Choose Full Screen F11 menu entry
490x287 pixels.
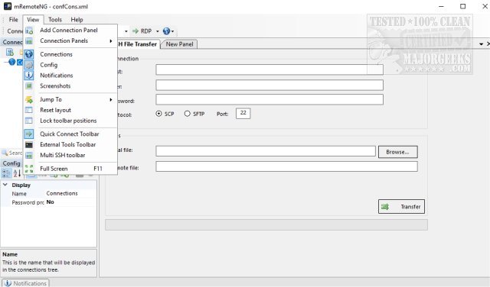coord(70,169)
